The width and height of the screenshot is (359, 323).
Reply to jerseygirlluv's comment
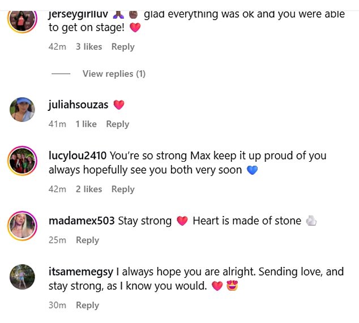click(x=123, y=47)
